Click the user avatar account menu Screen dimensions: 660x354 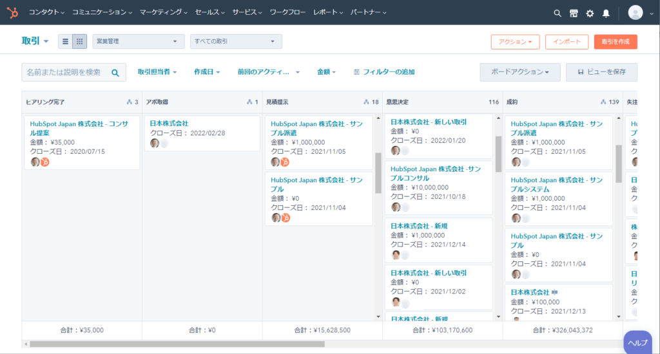click(637, 13)
